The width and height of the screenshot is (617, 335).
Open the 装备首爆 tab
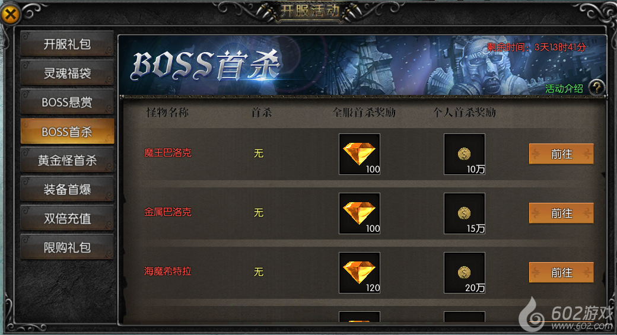(x=67, y=190)
